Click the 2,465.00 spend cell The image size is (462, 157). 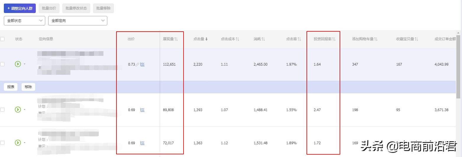point(260,64)
